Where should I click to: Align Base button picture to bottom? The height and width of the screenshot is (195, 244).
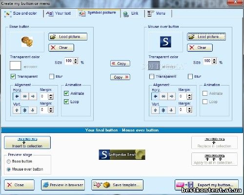point(33,110)
